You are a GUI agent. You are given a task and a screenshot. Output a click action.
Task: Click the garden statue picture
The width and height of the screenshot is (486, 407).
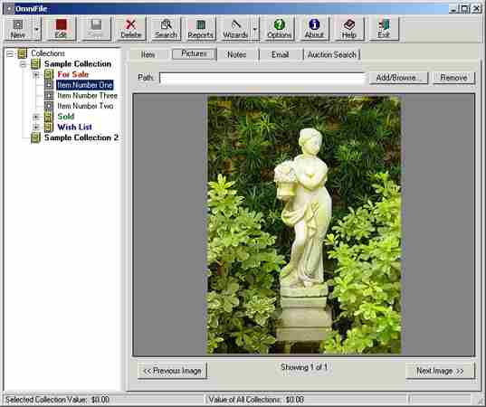point(304,225)
